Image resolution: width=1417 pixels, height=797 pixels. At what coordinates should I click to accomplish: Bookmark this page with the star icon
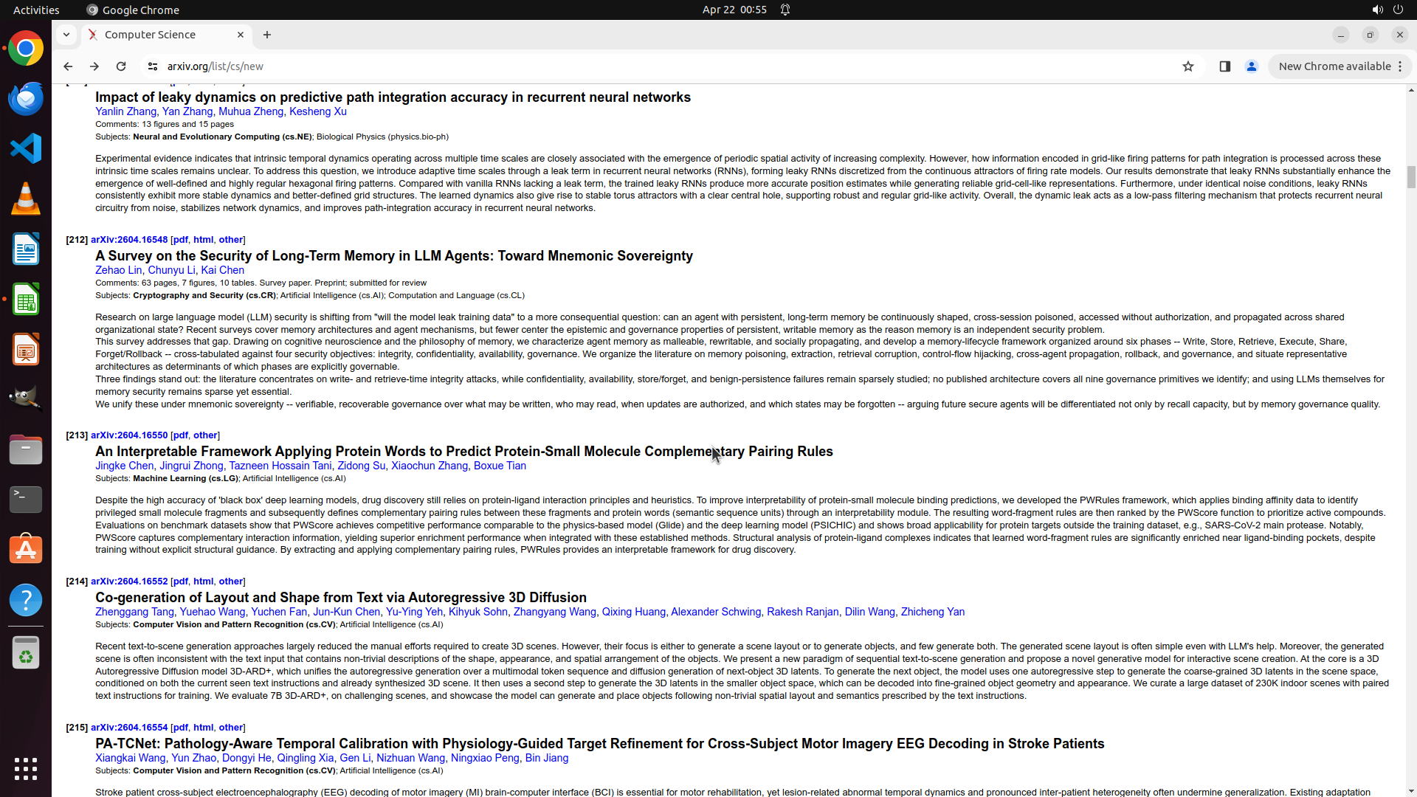tap(1187, 66)
